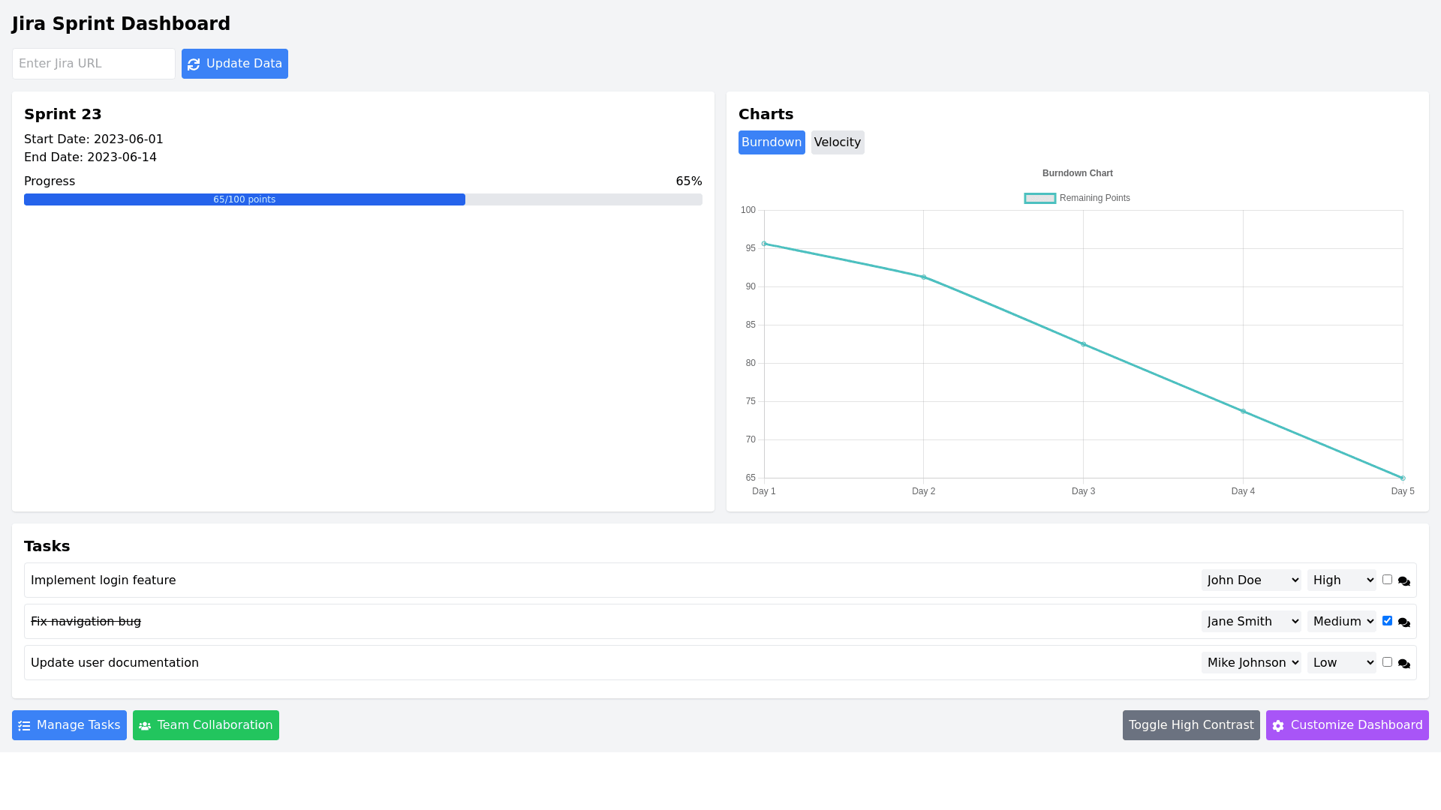Click inside the Enter Jira URL field
Viewport: 1441px width, 810px height.
(x=93, y=64)
